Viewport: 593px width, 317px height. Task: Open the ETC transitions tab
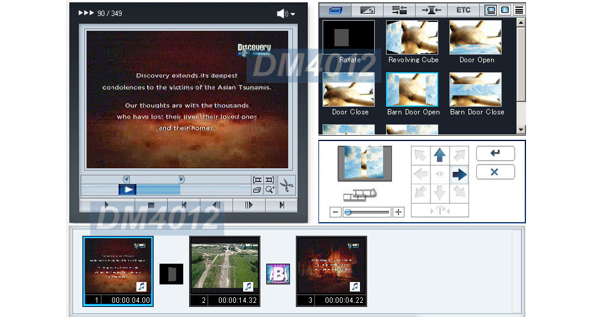[x=463, y=10]
